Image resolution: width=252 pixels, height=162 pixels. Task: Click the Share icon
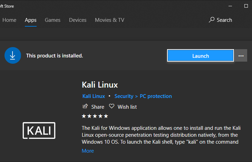(85, 107)
